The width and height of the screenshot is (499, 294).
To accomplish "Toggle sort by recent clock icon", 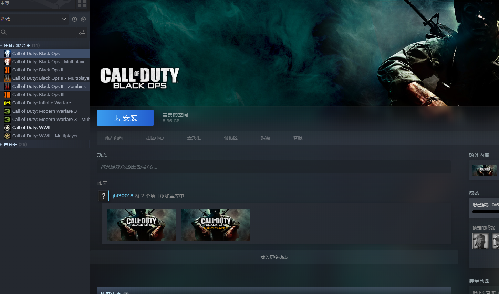I will tap(74, 19).
